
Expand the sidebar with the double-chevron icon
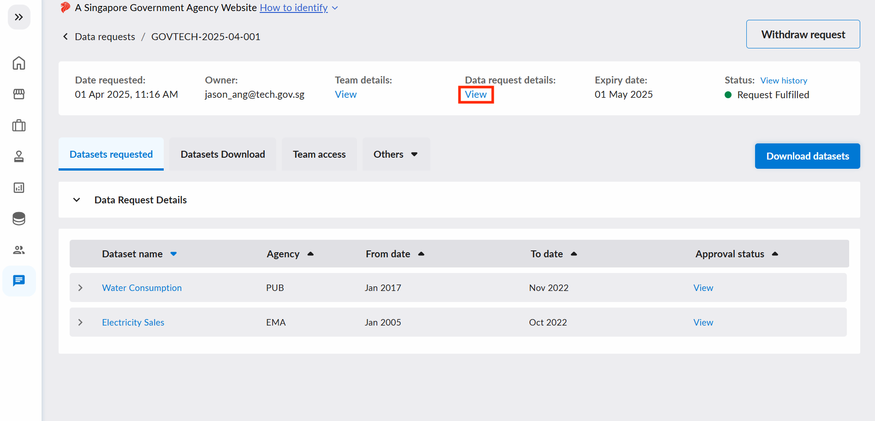coord(19,18)
